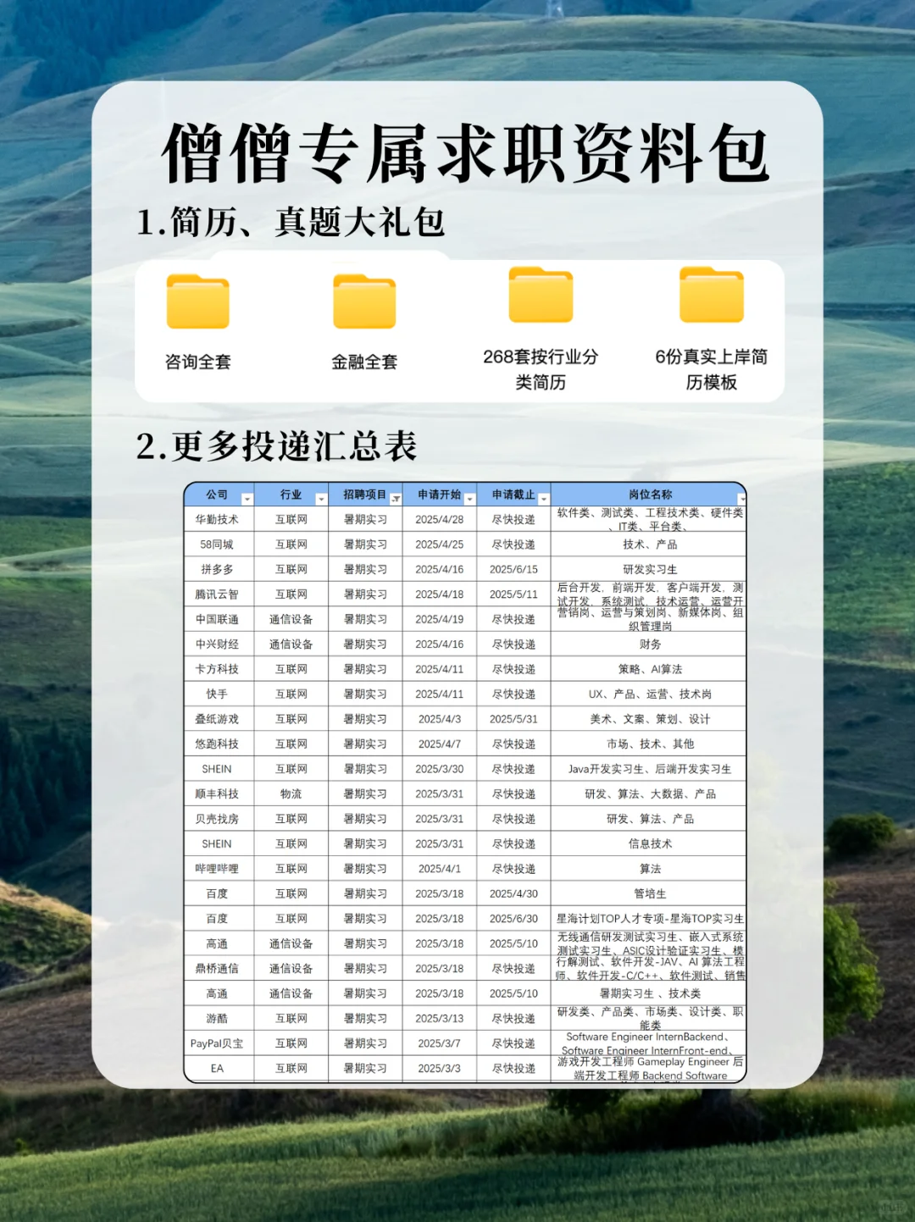Click the 2025/3/13 start date cell
Viewport: 915px width, 1222px height.
point(440,1019)
